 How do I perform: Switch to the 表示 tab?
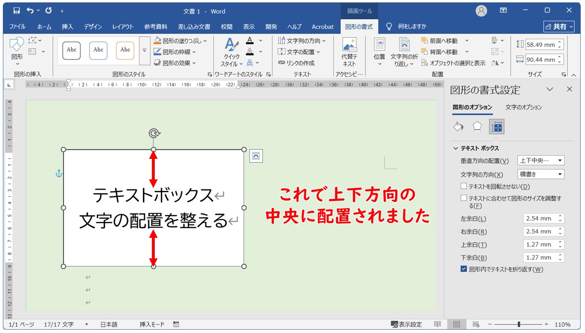(249, 27)
